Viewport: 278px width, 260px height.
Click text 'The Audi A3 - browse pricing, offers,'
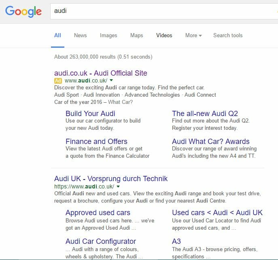coord(215,249)
